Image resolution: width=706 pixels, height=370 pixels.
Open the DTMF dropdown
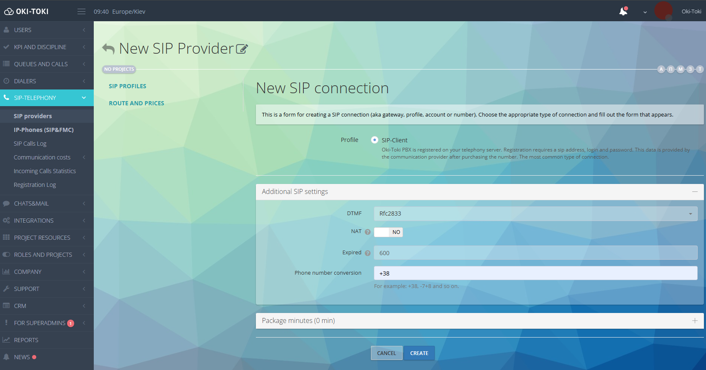click(x=535, y=214)
